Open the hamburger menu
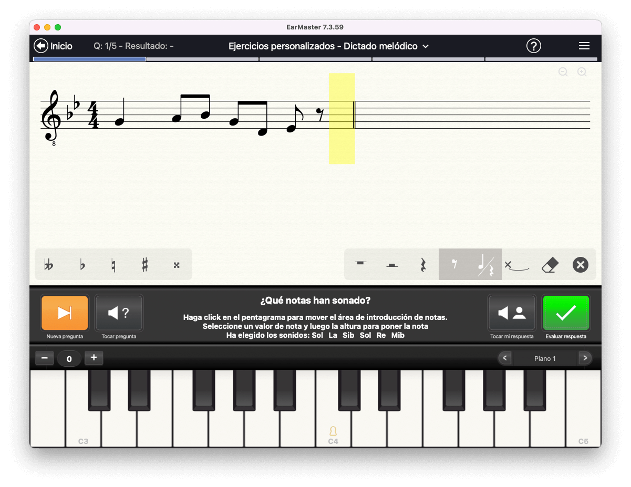The height and width of the screenshot is (487, 631). [x=584, y=46]
